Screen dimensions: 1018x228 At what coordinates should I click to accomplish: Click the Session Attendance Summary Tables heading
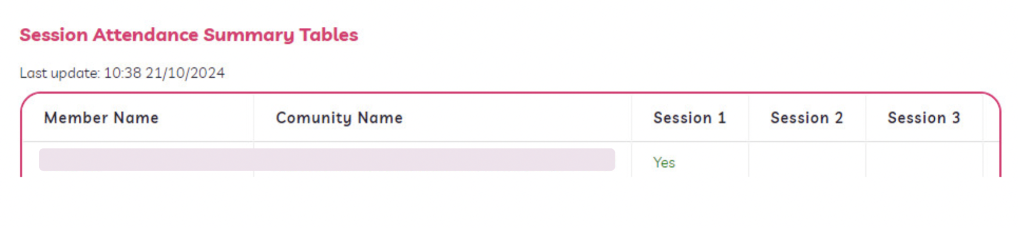point(188,35)
